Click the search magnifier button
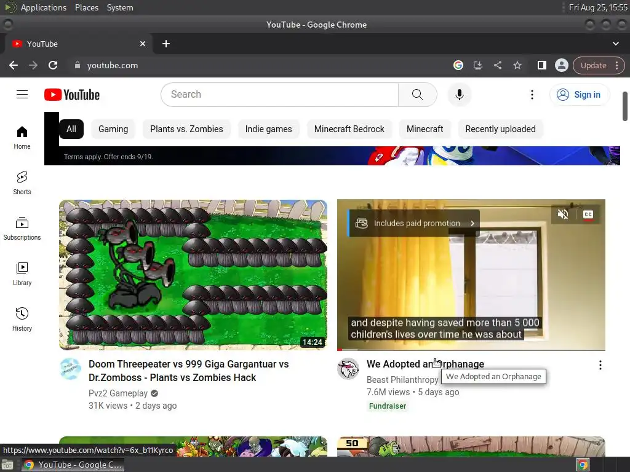Viewport: 630px width, 472px height. tap(418, 95)
